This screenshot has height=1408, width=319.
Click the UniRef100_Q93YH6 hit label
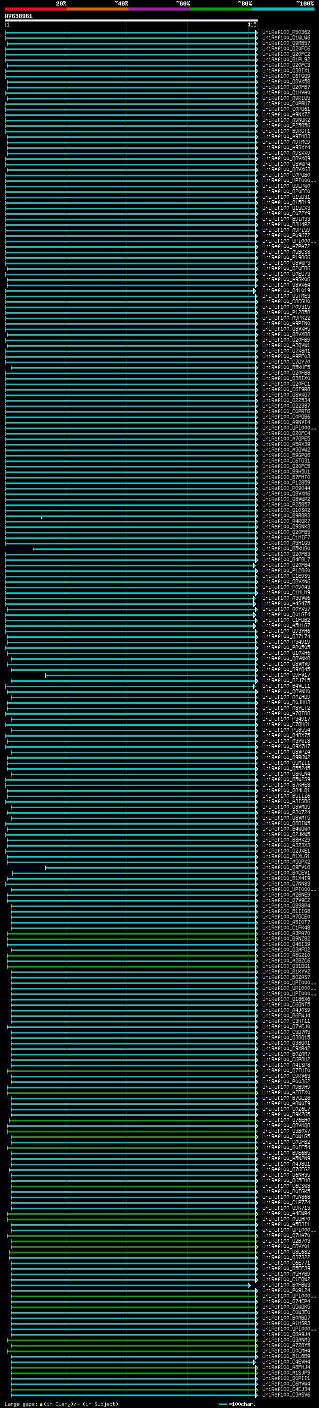click(x=286, y=631)
